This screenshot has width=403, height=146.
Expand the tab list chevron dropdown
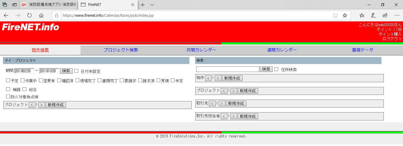click(152, 5)
